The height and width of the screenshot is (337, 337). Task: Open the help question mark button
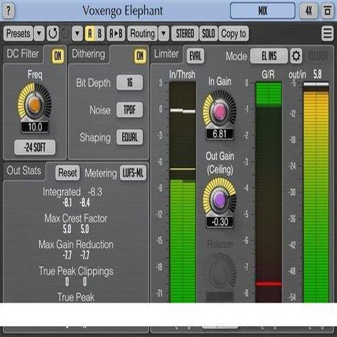[9, 11]
